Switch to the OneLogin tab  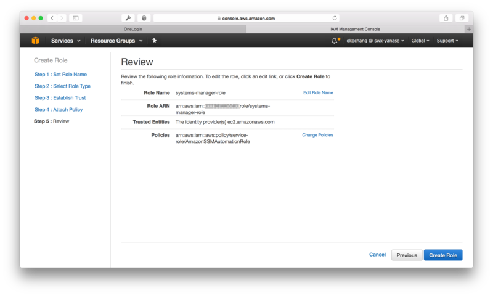point(133,29)
